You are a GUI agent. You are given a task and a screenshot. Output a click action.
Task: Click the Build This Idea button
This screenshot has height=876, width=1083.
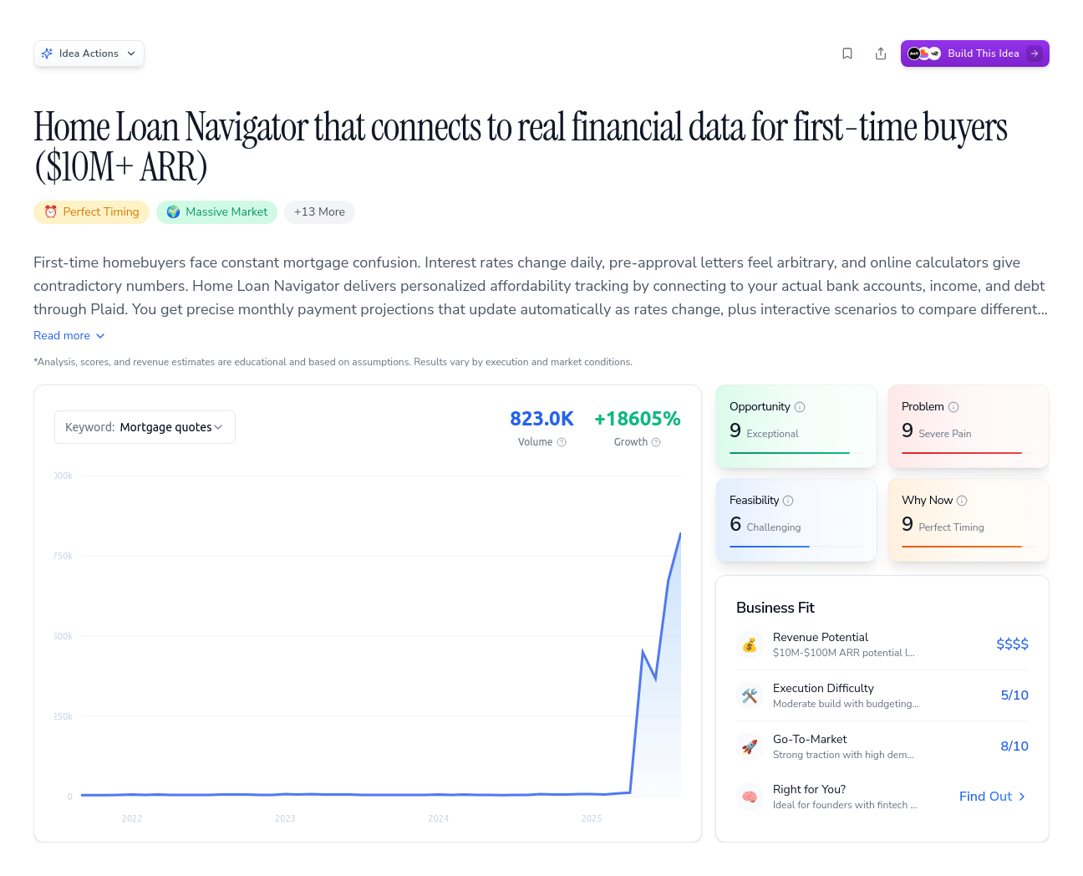click(974, 53)
